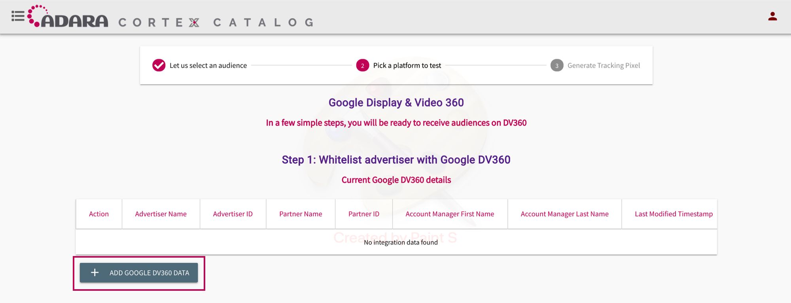The height and width of the screenshot is (303, 791).
Task: Open the user account profile icon
Action: [772, 16]
